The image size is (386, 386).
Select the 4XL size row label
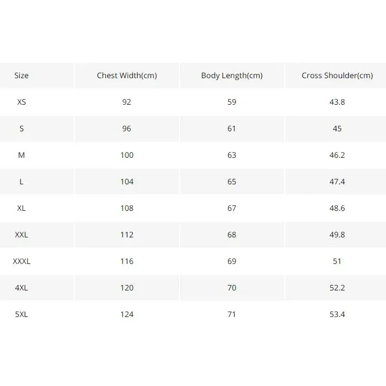tap(21, 288)
